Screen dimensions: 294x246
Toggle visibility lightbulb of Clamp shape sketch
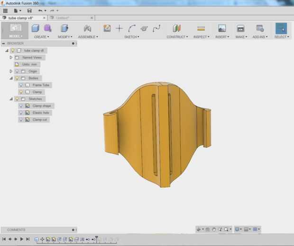pyautogui.click(x=21, y=106)
